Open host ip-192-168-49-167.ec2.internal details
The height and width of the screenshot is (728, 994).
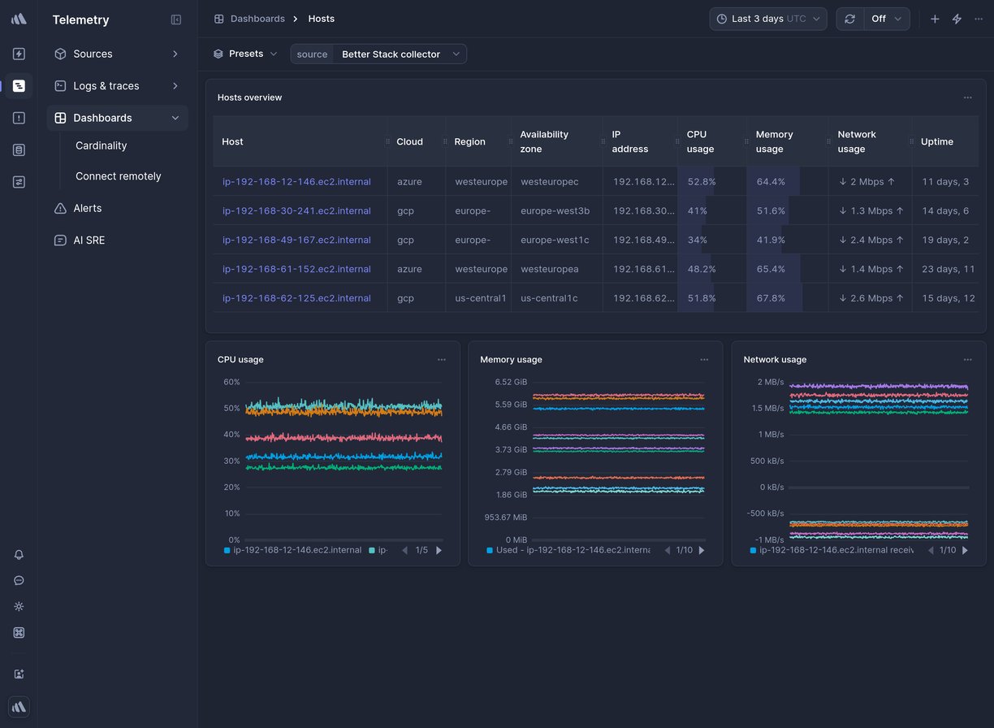click(x=296, y=240)
